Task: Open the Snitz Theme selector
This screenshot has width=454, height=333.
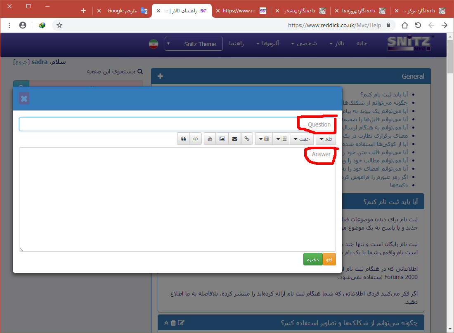Action: tap(194, 44)
